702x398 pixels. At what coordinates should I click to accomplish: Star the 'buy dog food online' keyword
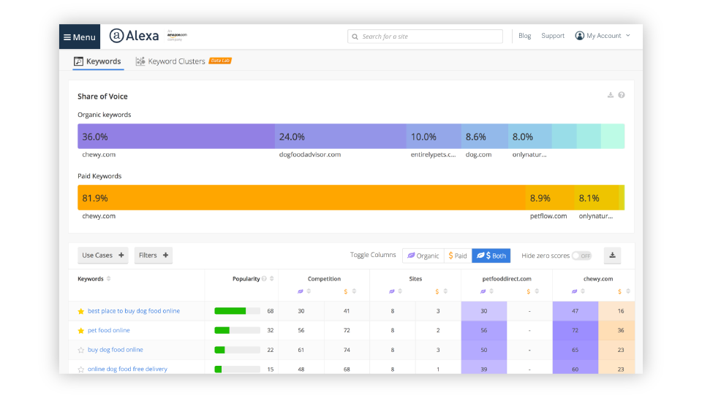click(81, 350)
